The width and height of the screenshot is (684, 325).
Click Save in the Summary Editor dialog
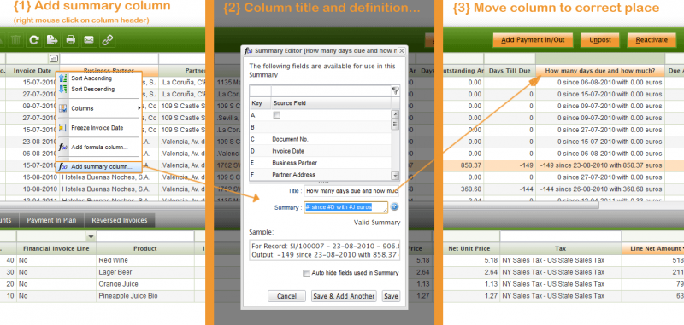click(391, 296)
